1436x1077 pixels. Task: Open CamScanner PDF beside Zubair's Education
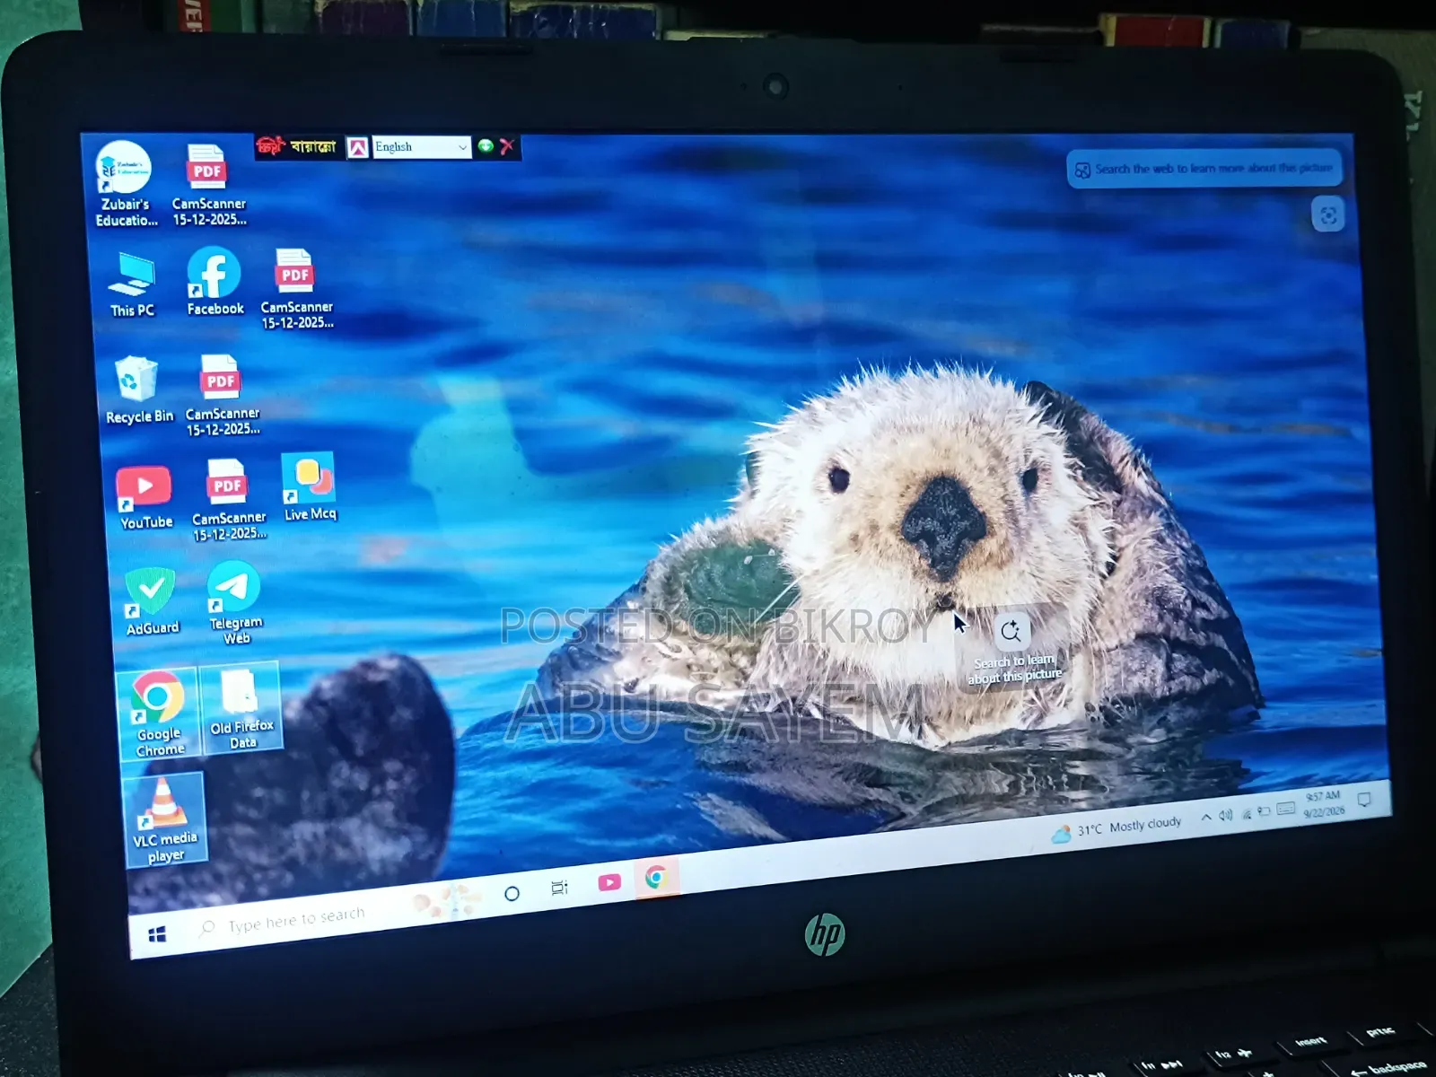pos(208,186)
